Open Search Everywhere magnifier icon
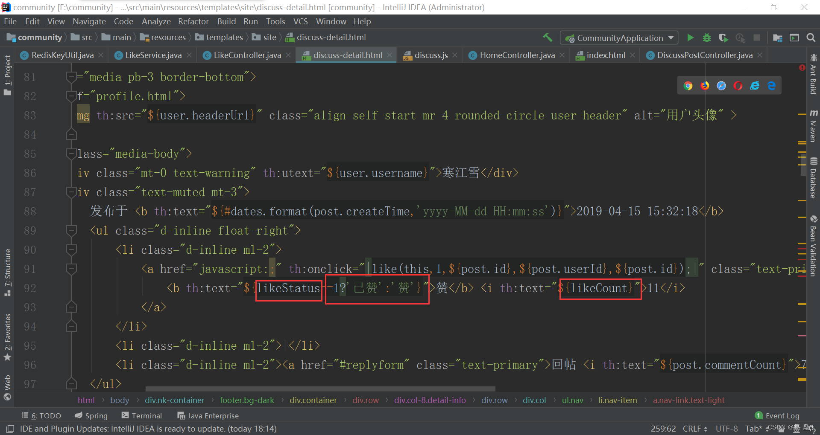This screenshot has width=820, height=435. pos(811,38)
